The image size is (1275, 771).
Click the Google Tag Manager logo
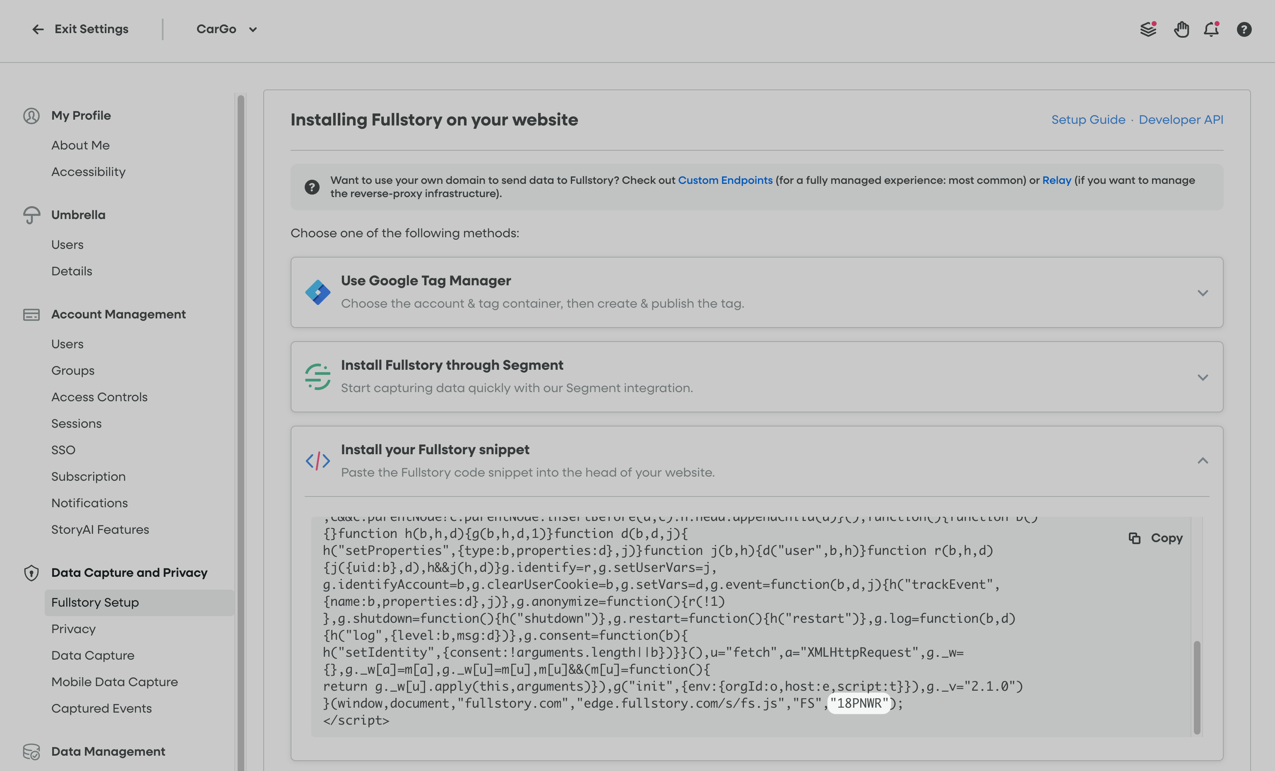tap(318, 292)
